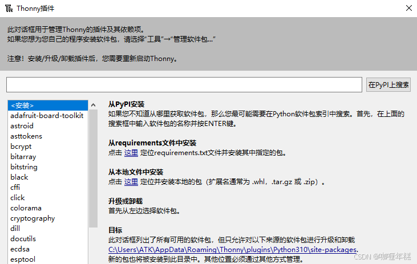Screen dimensions: 417x264
Task: Select bitarray package
Action: coord(48,157)
